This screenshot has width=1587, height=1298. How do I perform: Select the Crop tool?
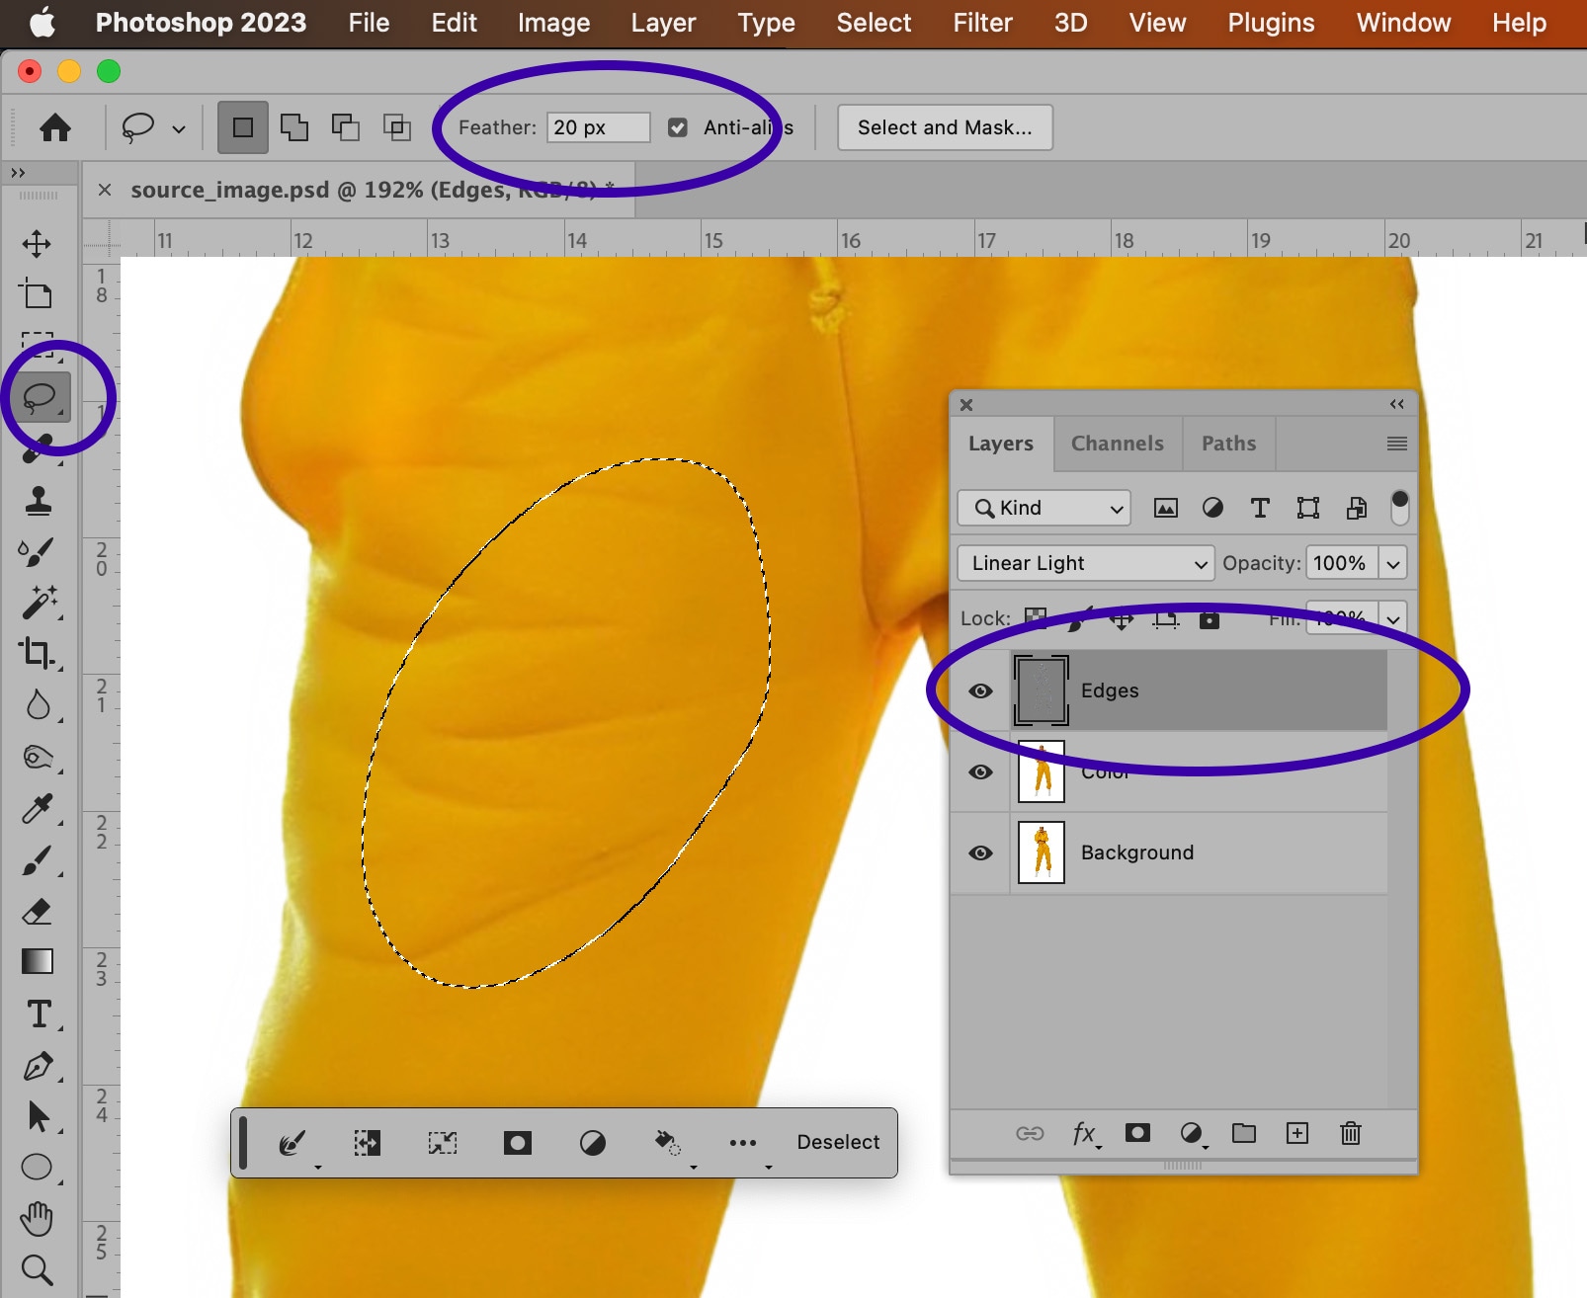coord(37,653)
